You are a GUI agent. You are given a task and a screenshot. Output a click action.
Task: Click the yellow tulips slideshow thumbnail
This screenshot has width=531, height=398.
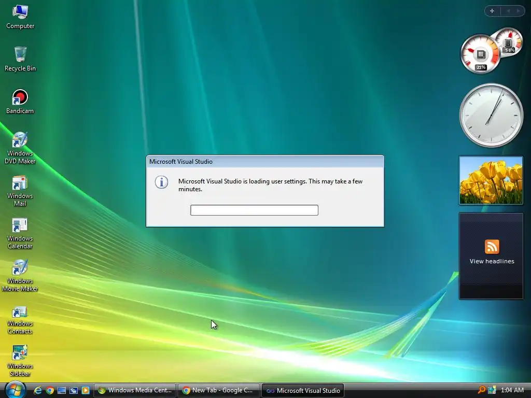(491, 180)
